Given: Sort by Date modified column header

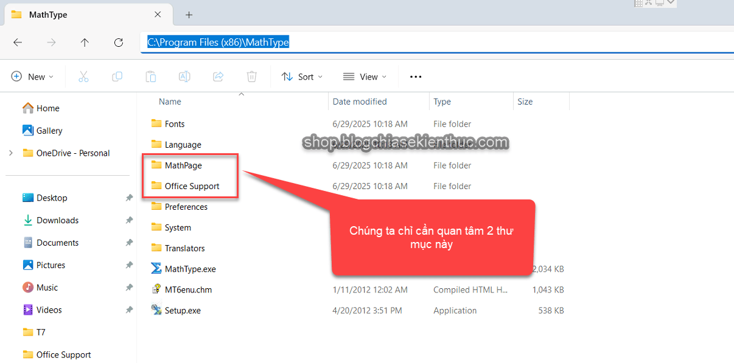Looking at the screenshot, I should click(x=360, y=102).
